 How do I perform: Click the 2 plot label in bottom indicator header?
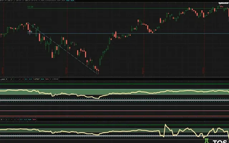[x=6, y=119]
